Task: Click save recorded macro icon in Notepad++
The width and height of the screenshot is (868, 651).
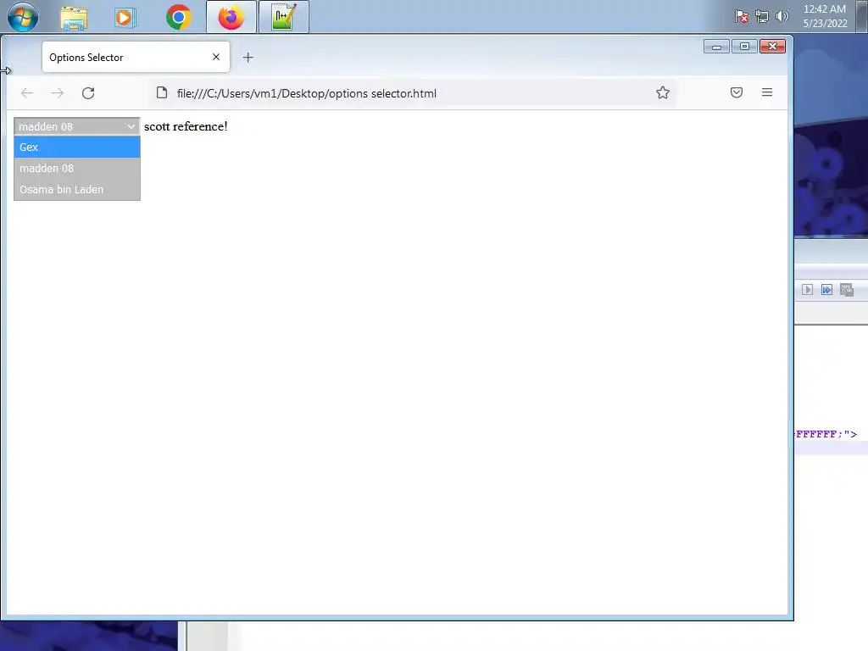Action: [x=847, y=290]
